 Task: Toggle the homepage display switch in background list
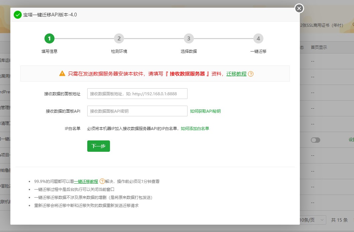(316, 140)
